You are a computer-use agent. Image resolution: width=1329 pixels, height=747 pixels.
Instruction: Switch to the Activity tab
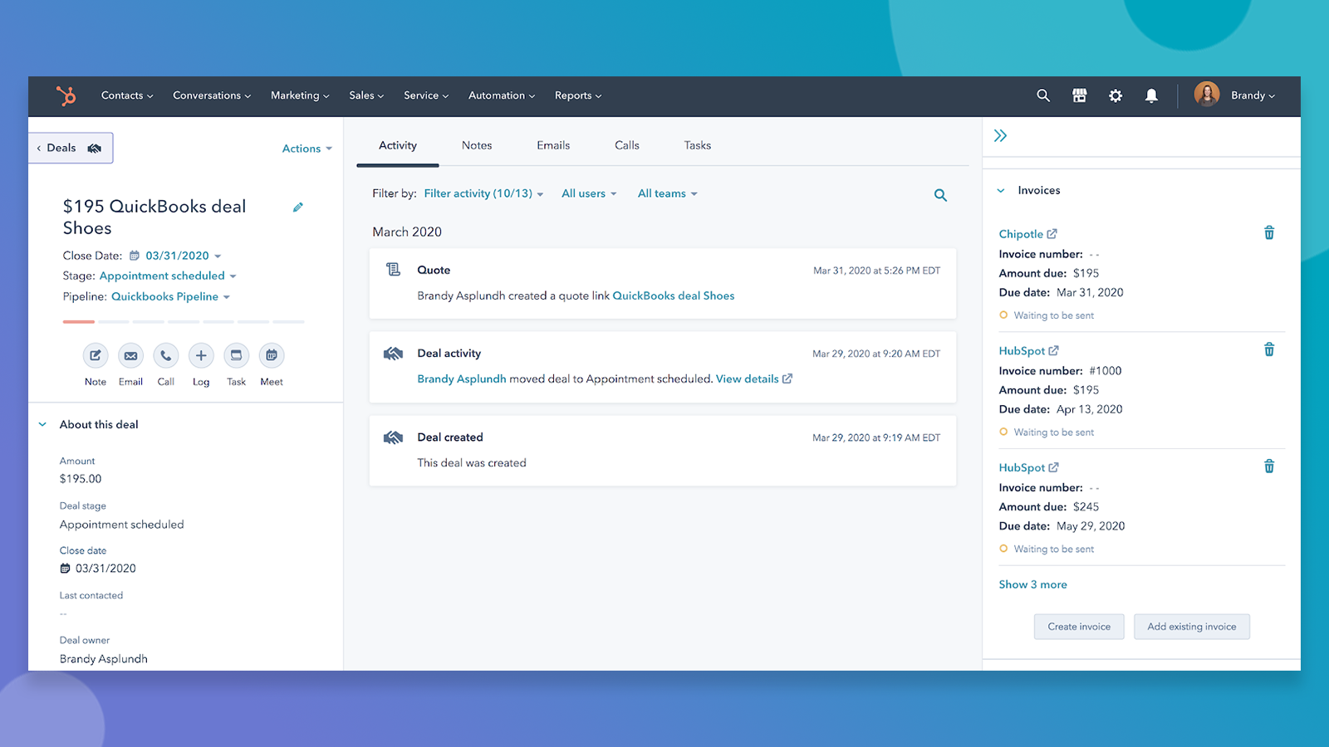[398, 145]
